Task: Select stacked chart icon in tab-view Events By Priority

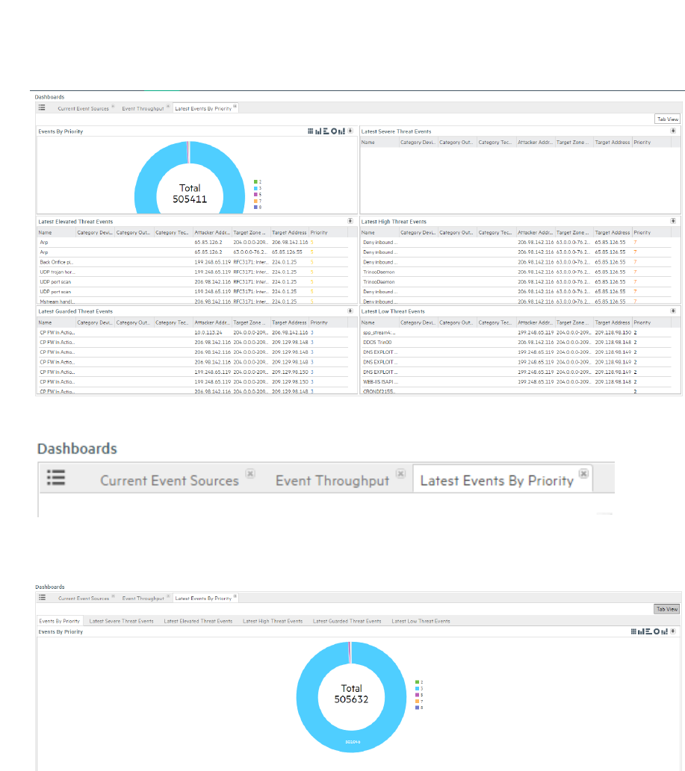Action: [x=664, y=631]
